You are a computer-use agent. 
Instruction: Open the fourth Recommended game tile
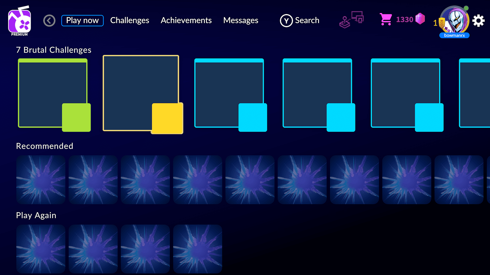click(x=198, y=180)
